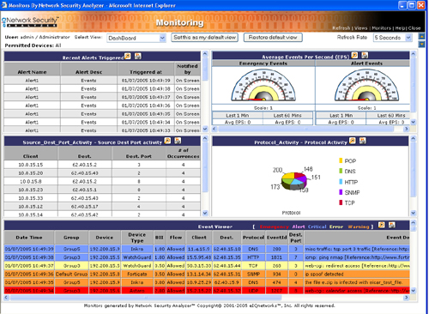Click save icon on Source Dest Port activity panel
The width and height of the screenshot is (429, 314).
tap(178, 141)
